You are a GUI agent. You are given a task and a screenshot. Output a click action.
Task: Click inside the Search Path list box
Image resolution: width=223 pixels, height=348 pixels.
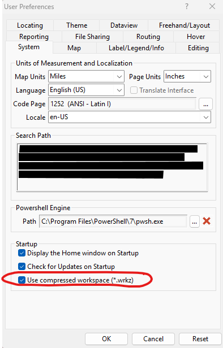[x=112, y=167]
